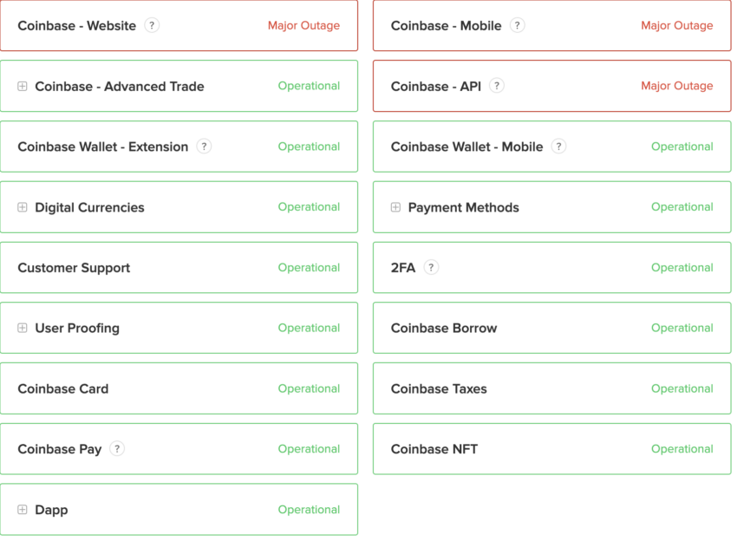View the tooltip for the 2FA component
This screenshot has height=541, width=737.
(x=431, y=267)
